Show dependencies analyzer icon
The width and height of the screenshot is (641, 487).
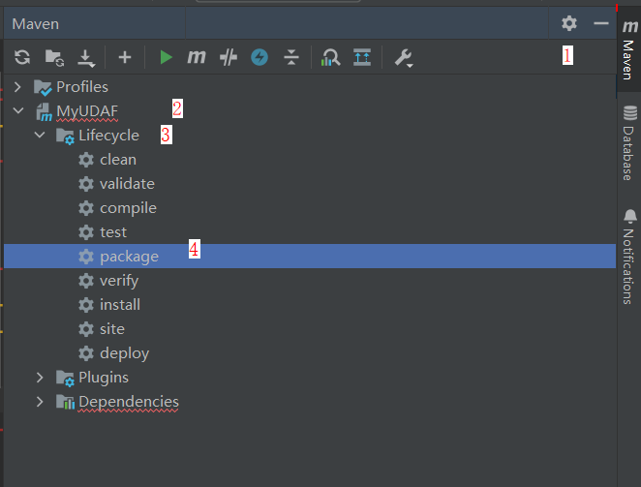point(331,57)
